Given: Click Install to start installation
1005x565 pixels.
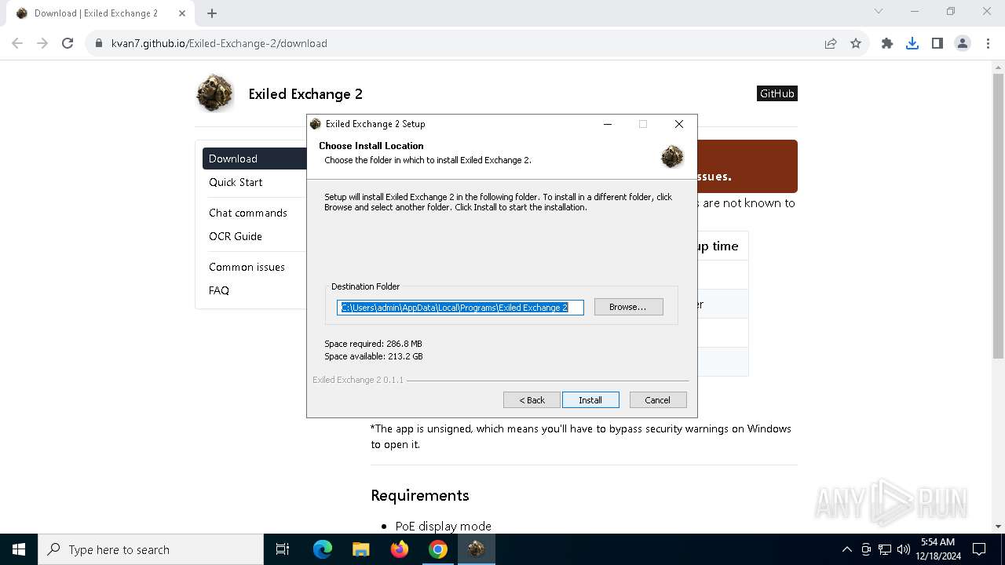Looking at the screenshot, I should pos(590,400).
